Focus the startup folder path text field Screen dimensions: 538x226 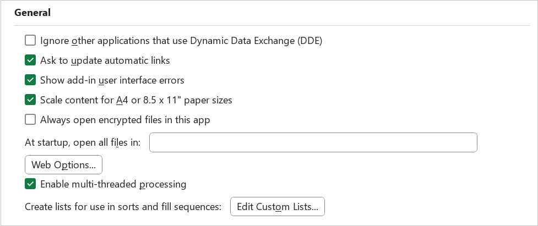coord(313,142)
